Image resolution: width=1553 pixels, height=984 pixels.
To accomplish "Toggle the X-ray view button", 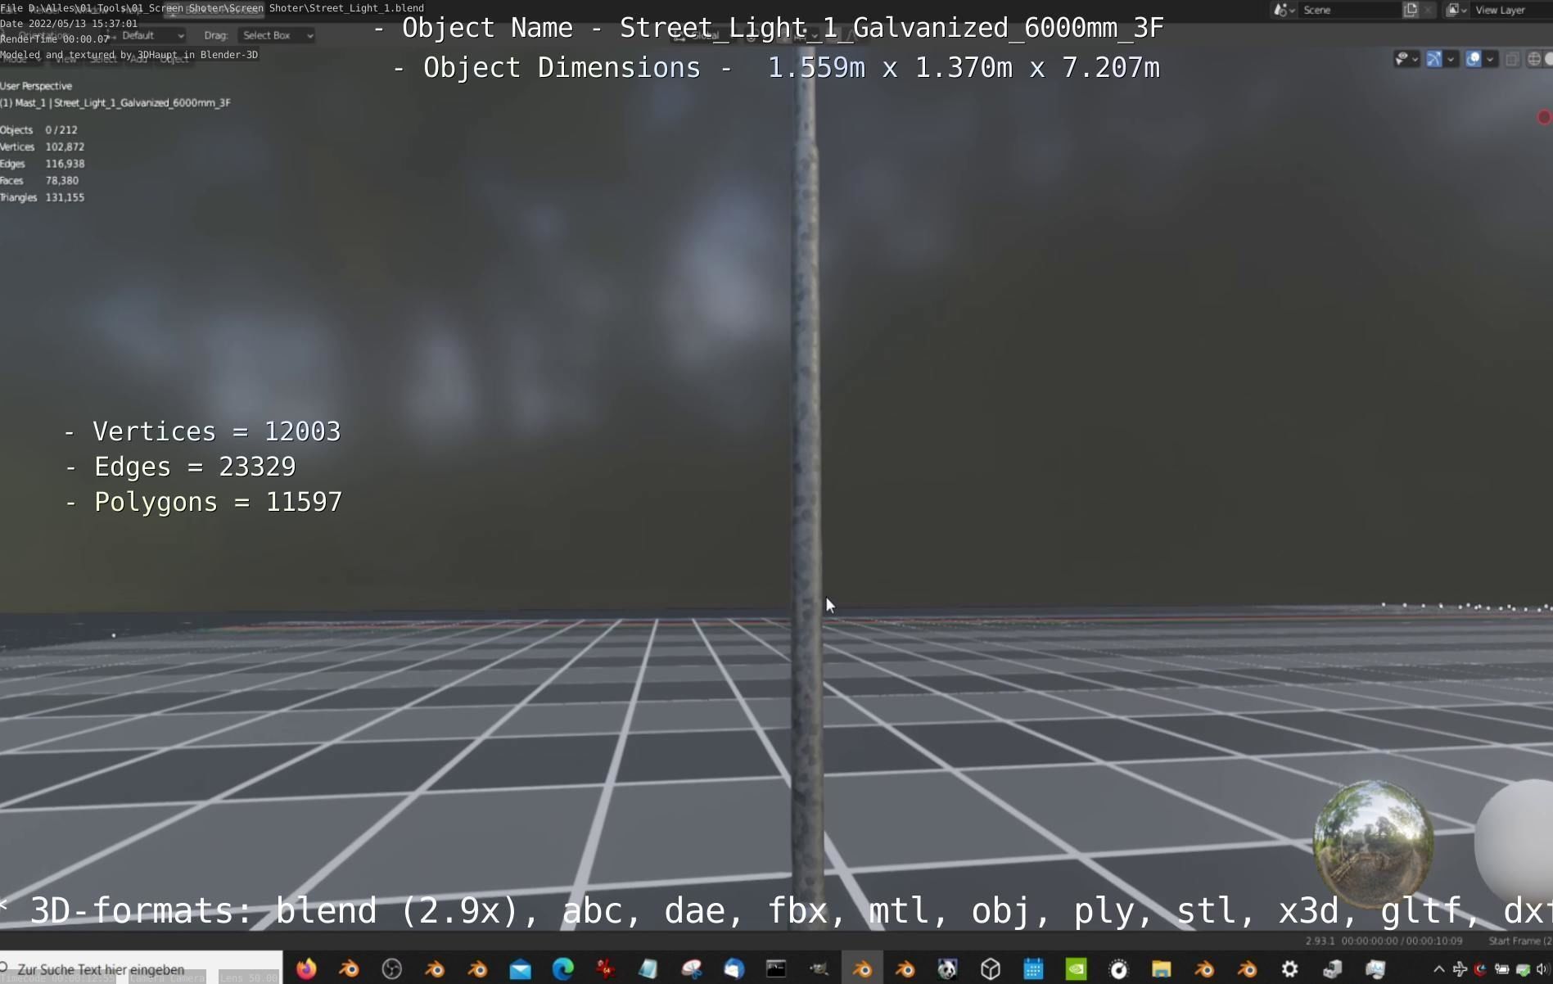I will click(1512, 59).
